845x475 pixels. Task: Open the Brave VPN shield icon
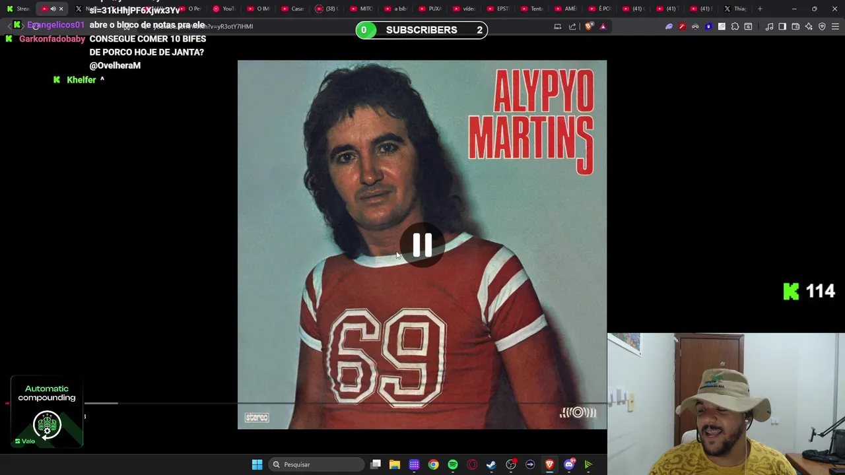click(822, 26)
